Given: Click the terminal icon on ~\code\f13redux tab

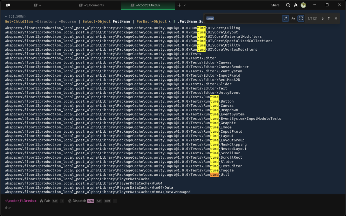Looking at the screenshot, I should [132, 5].
